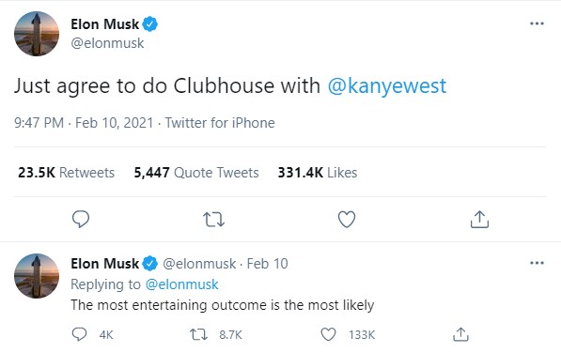Like the main tweet with the heart icon
The height and width of the screenshot is (353, 561).
point(347,220)
